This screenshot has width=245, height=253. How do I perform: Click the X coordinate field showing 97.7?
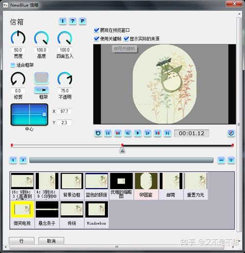pos(64,112)
